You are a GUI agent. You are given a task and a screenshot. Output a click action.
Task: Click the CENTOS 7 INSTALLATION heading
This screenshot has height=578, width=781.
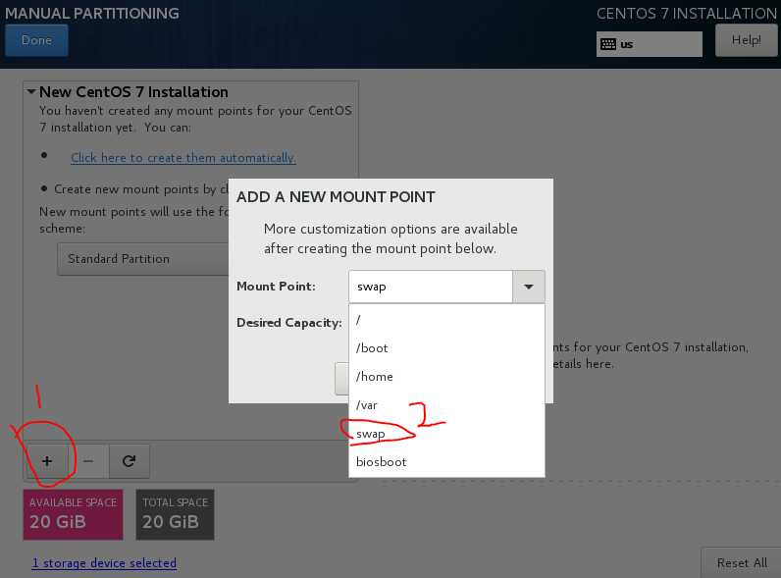[687, 14]
